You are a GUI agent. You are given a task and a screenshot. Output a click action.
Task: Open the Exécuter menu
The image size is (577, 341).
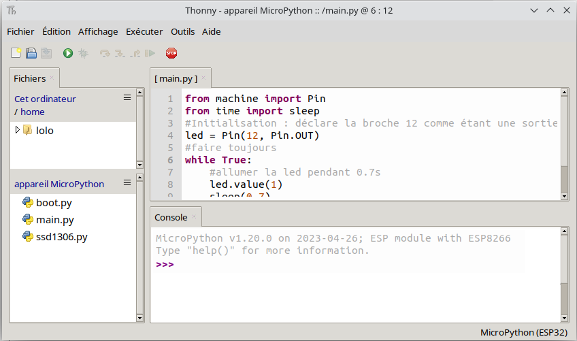coord(144,32)
